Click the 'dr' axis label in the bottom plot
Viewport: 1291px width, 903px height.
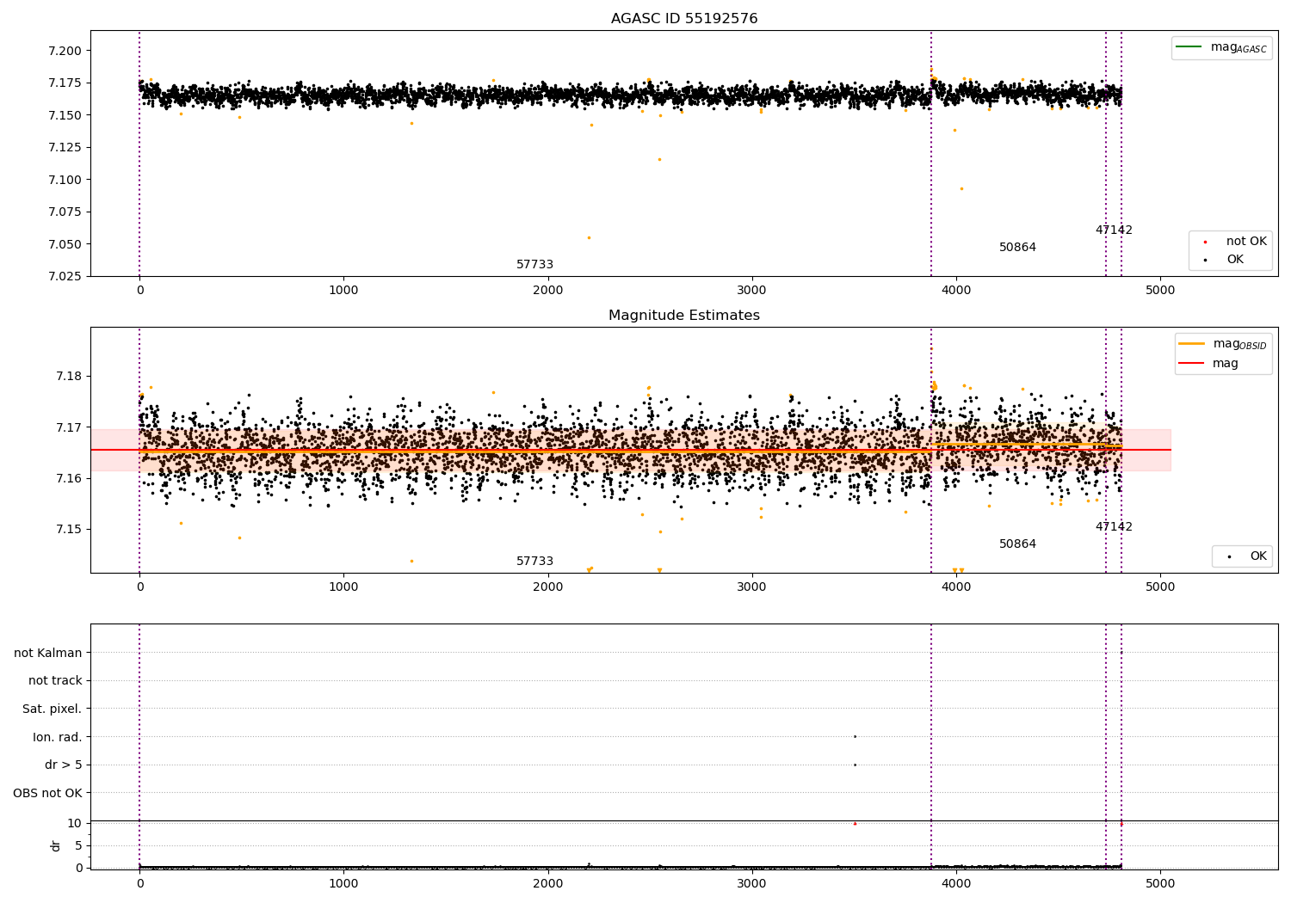(56, 845)
